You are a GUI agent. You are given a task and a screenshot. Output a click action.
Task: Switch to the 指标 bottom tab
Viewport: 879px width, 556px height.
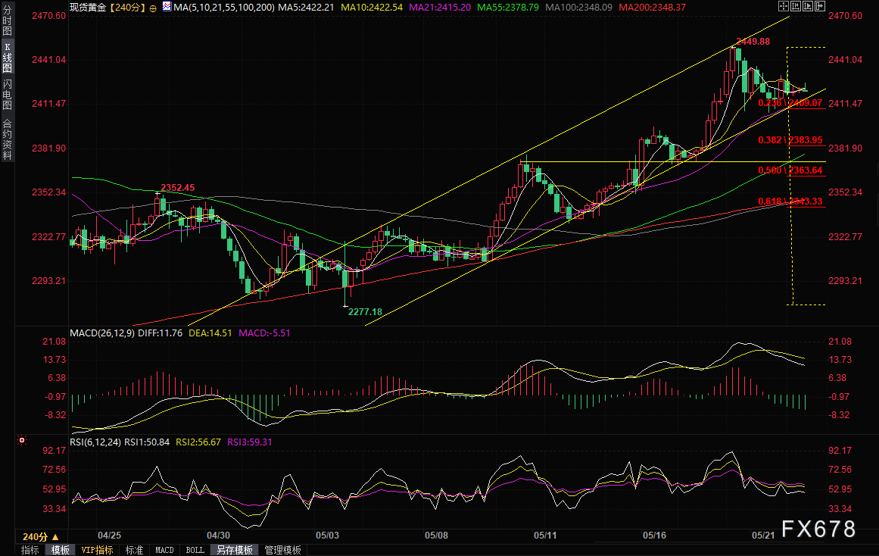tap(30, 550)
